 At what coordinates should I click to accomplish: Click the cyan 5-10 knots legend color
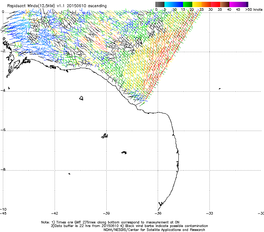169,4
